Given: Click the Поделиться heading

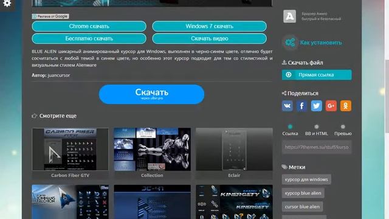Looking at the screenshot, I should pos(303,93).
